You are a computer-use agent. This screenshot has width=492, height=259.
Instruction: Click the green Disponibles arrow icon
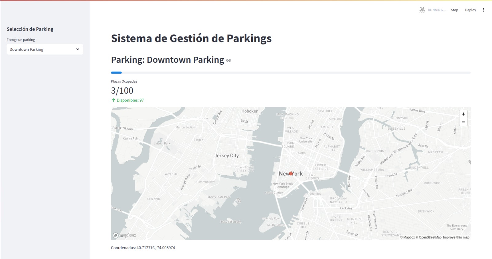pyautogui.click(x=113, y=100)
